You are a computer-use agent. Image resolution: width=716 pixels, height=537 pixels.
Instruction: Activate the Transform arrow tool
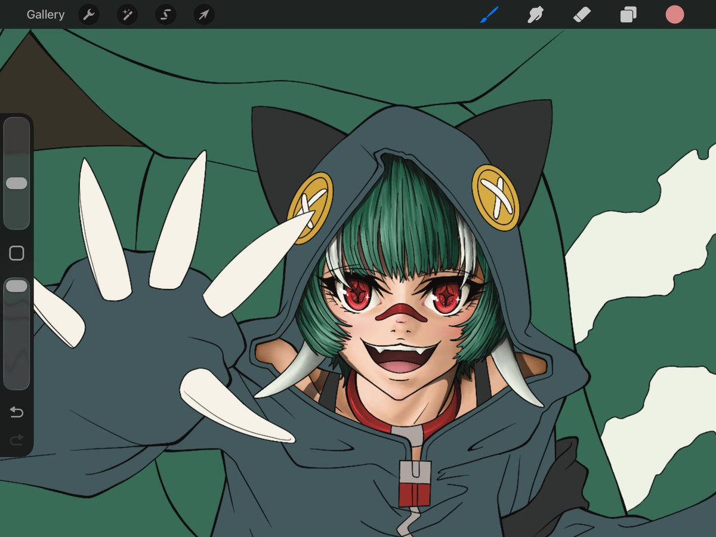(x=203, y=15)
